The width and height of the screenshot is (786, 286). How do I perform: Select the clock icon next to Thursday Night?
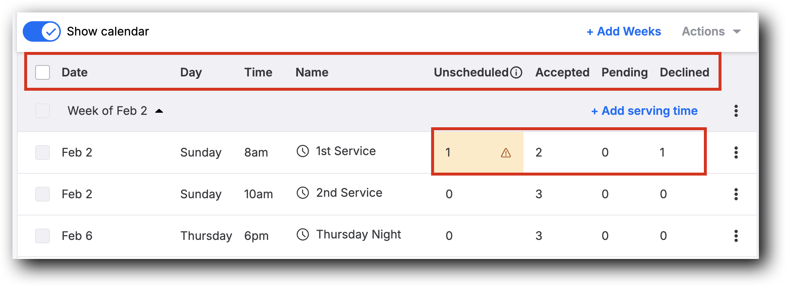pos(303,234)
